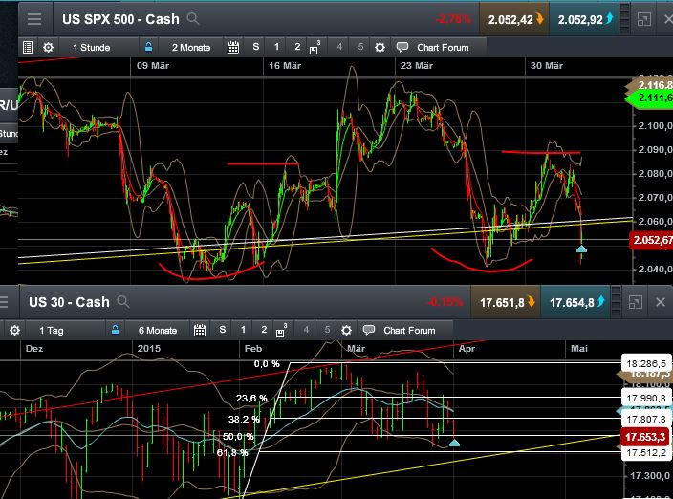Select layout 4 in US 30 toolbar

click(x=306, y=330)
